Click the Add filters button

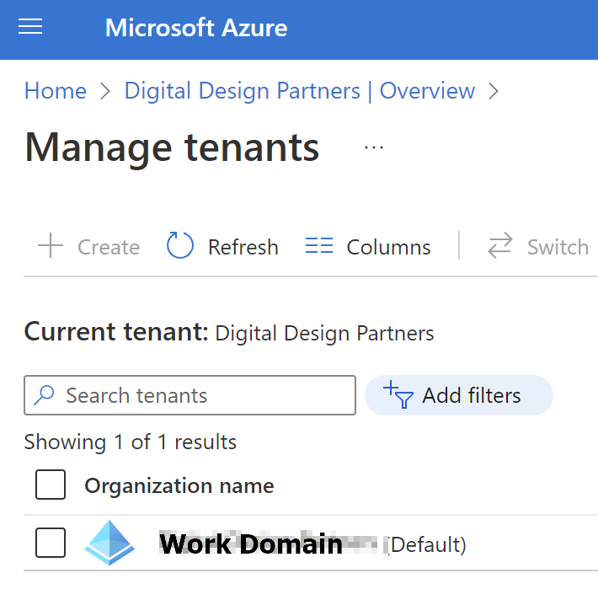[459, 395]
